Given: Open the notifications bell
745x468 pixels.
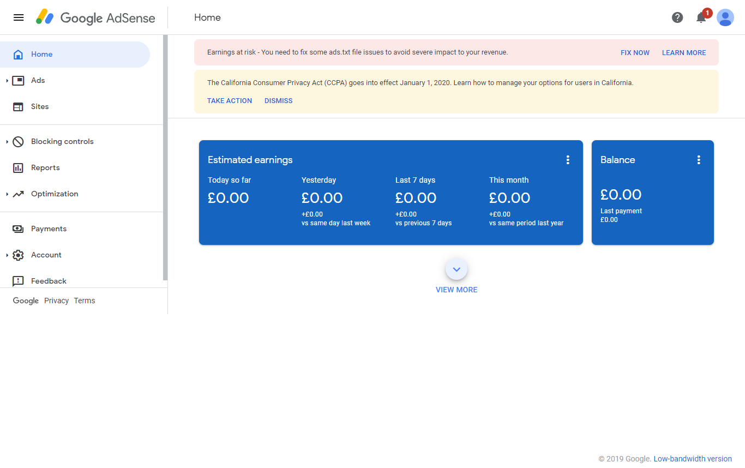Looking at the screenshot, I should (x=701, y=18).
